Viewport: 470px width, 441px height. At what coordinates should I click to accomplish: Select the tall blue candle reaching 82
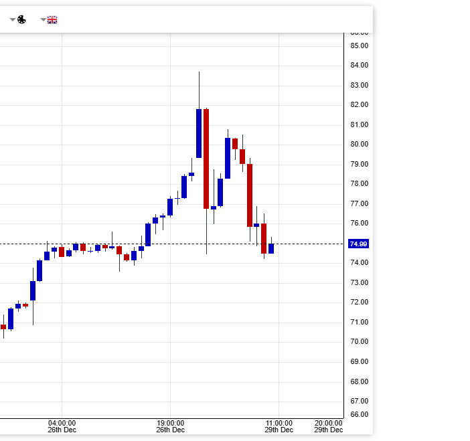(x=199, y=133)
